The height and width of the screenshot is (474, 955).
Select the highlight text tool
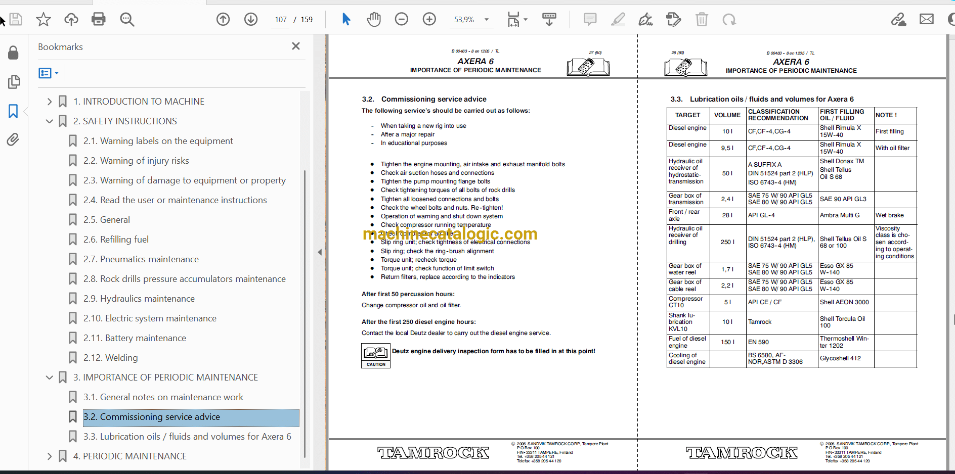(x=618, y=20)
